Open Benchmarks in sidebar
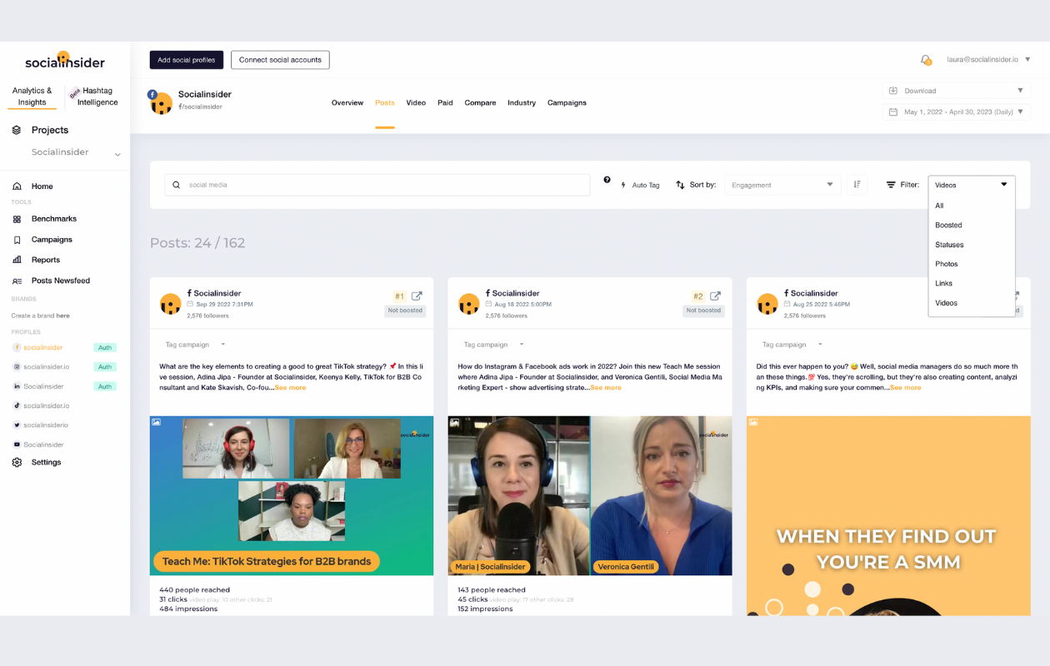Viewport: 1050px width, 666px height. (53, 219)
